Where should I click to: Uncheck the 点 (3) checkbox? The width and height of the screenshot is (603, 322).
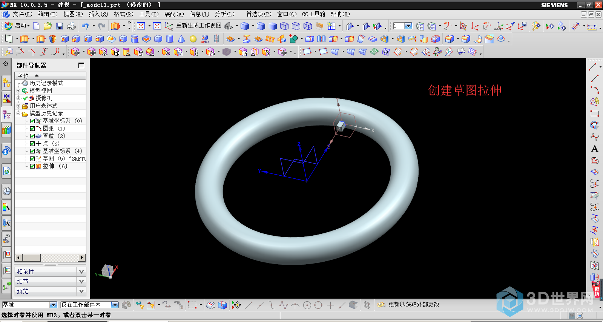point(32,144)
